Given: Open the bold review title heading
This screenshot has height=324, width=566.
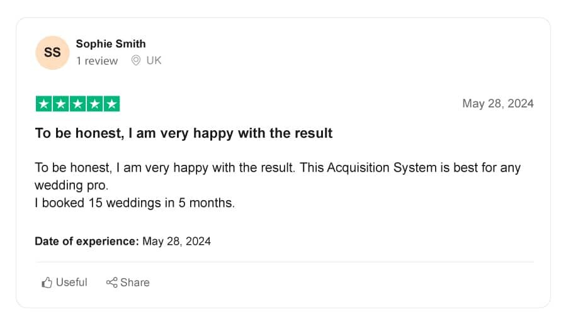Looking at the screenshot, I should pyautogui.click(x=184, y=133).
